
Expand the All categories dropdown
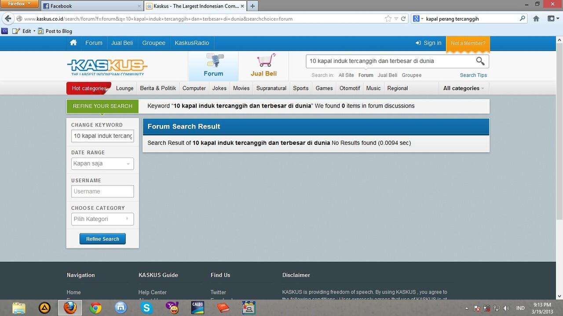coord(464,88)
